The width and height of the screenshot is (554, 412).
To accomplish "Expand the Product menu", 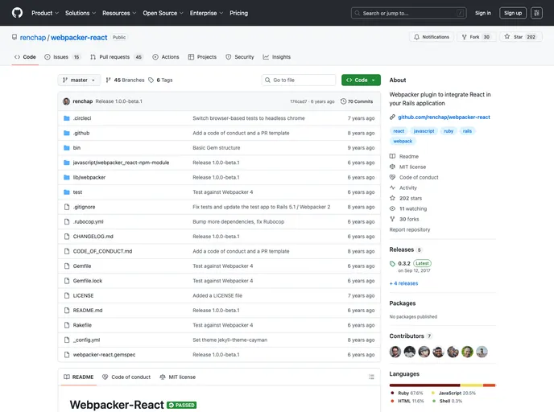I will pos(45,13).
